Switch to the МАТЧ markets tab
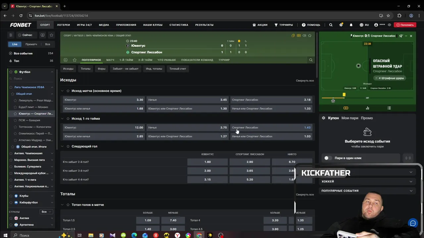 point(110,60)
